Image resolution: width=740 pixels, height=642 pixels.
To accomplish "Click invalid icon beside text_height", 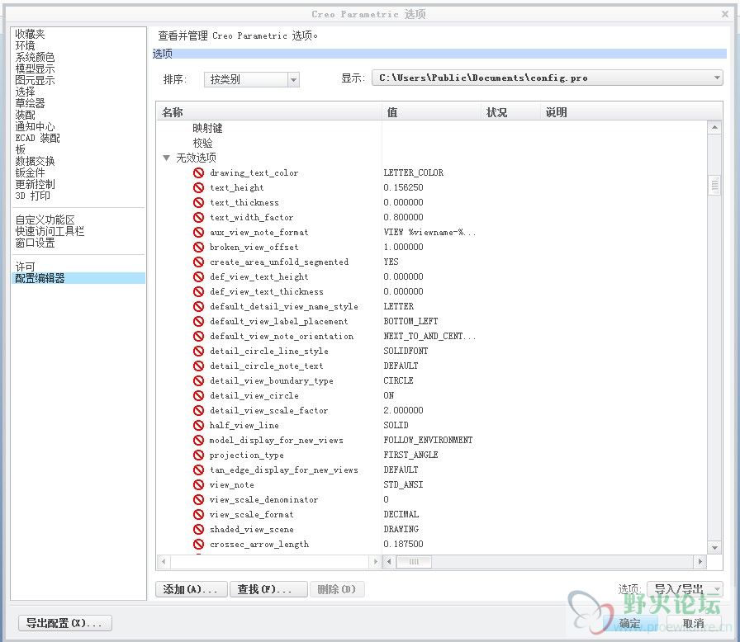I will [x=198, y=187].
